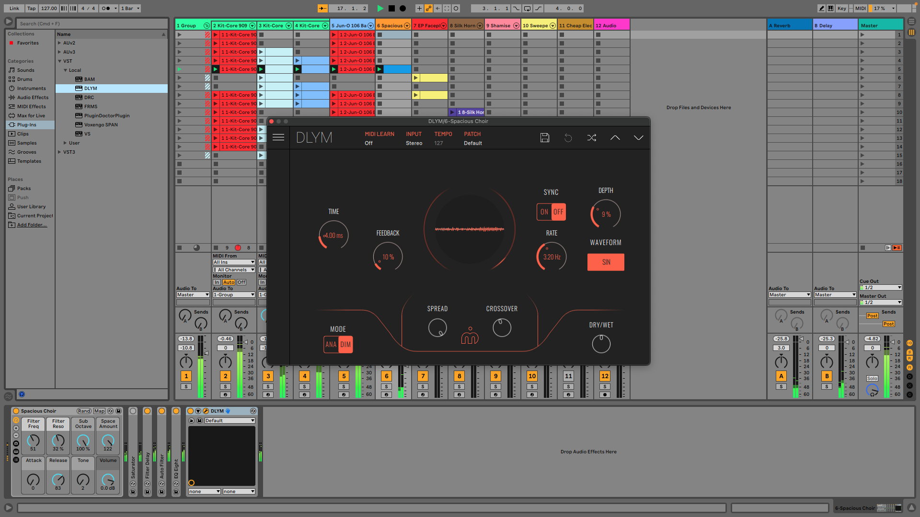The image size is (920, 517).
Task: Click the transport Stop button
Action: tap(391, 8)
